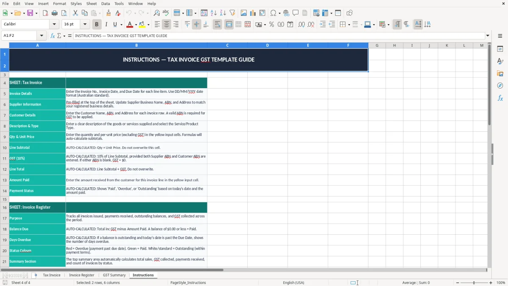Export directly as PDF
This screenshot has height=286, width=508.
click(45, 13)
